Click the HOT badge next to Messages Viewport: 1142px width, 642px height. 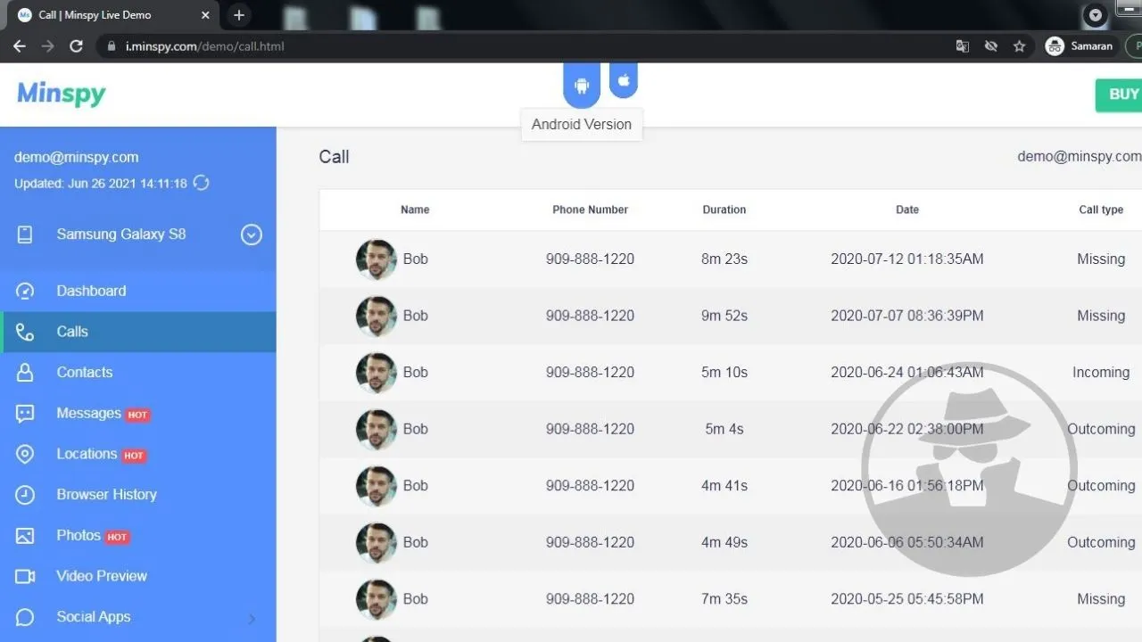pyautogui.click(x=137, y=415)
